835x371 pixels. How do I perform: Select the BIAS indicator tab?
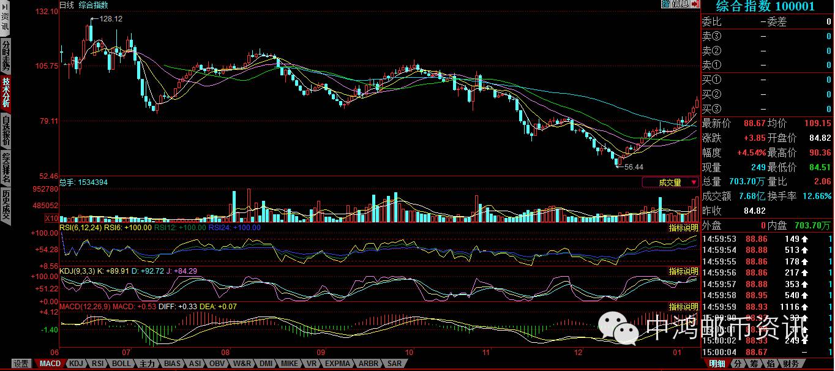[172, 364]
